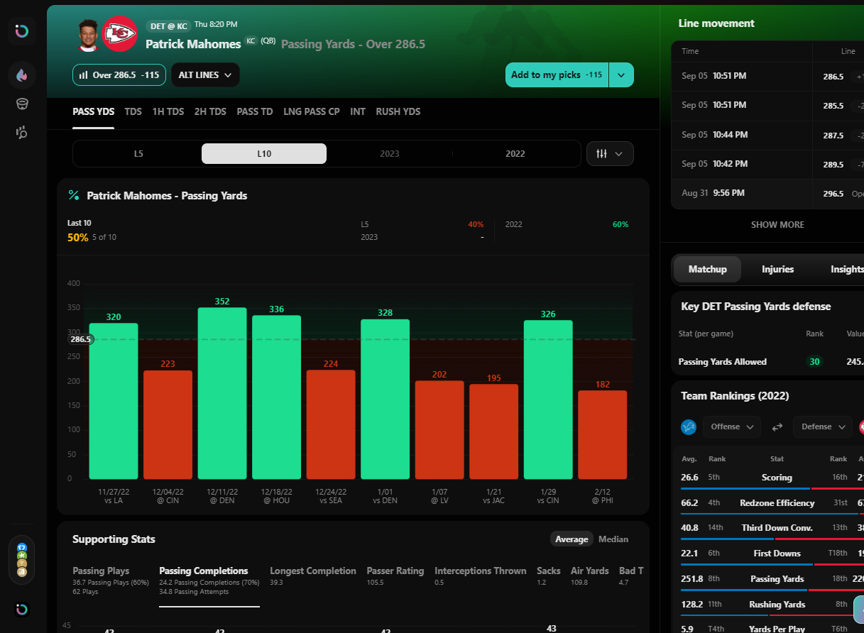
Task: Select the Passing Completions supporting stat
Action: coord(209,580)
